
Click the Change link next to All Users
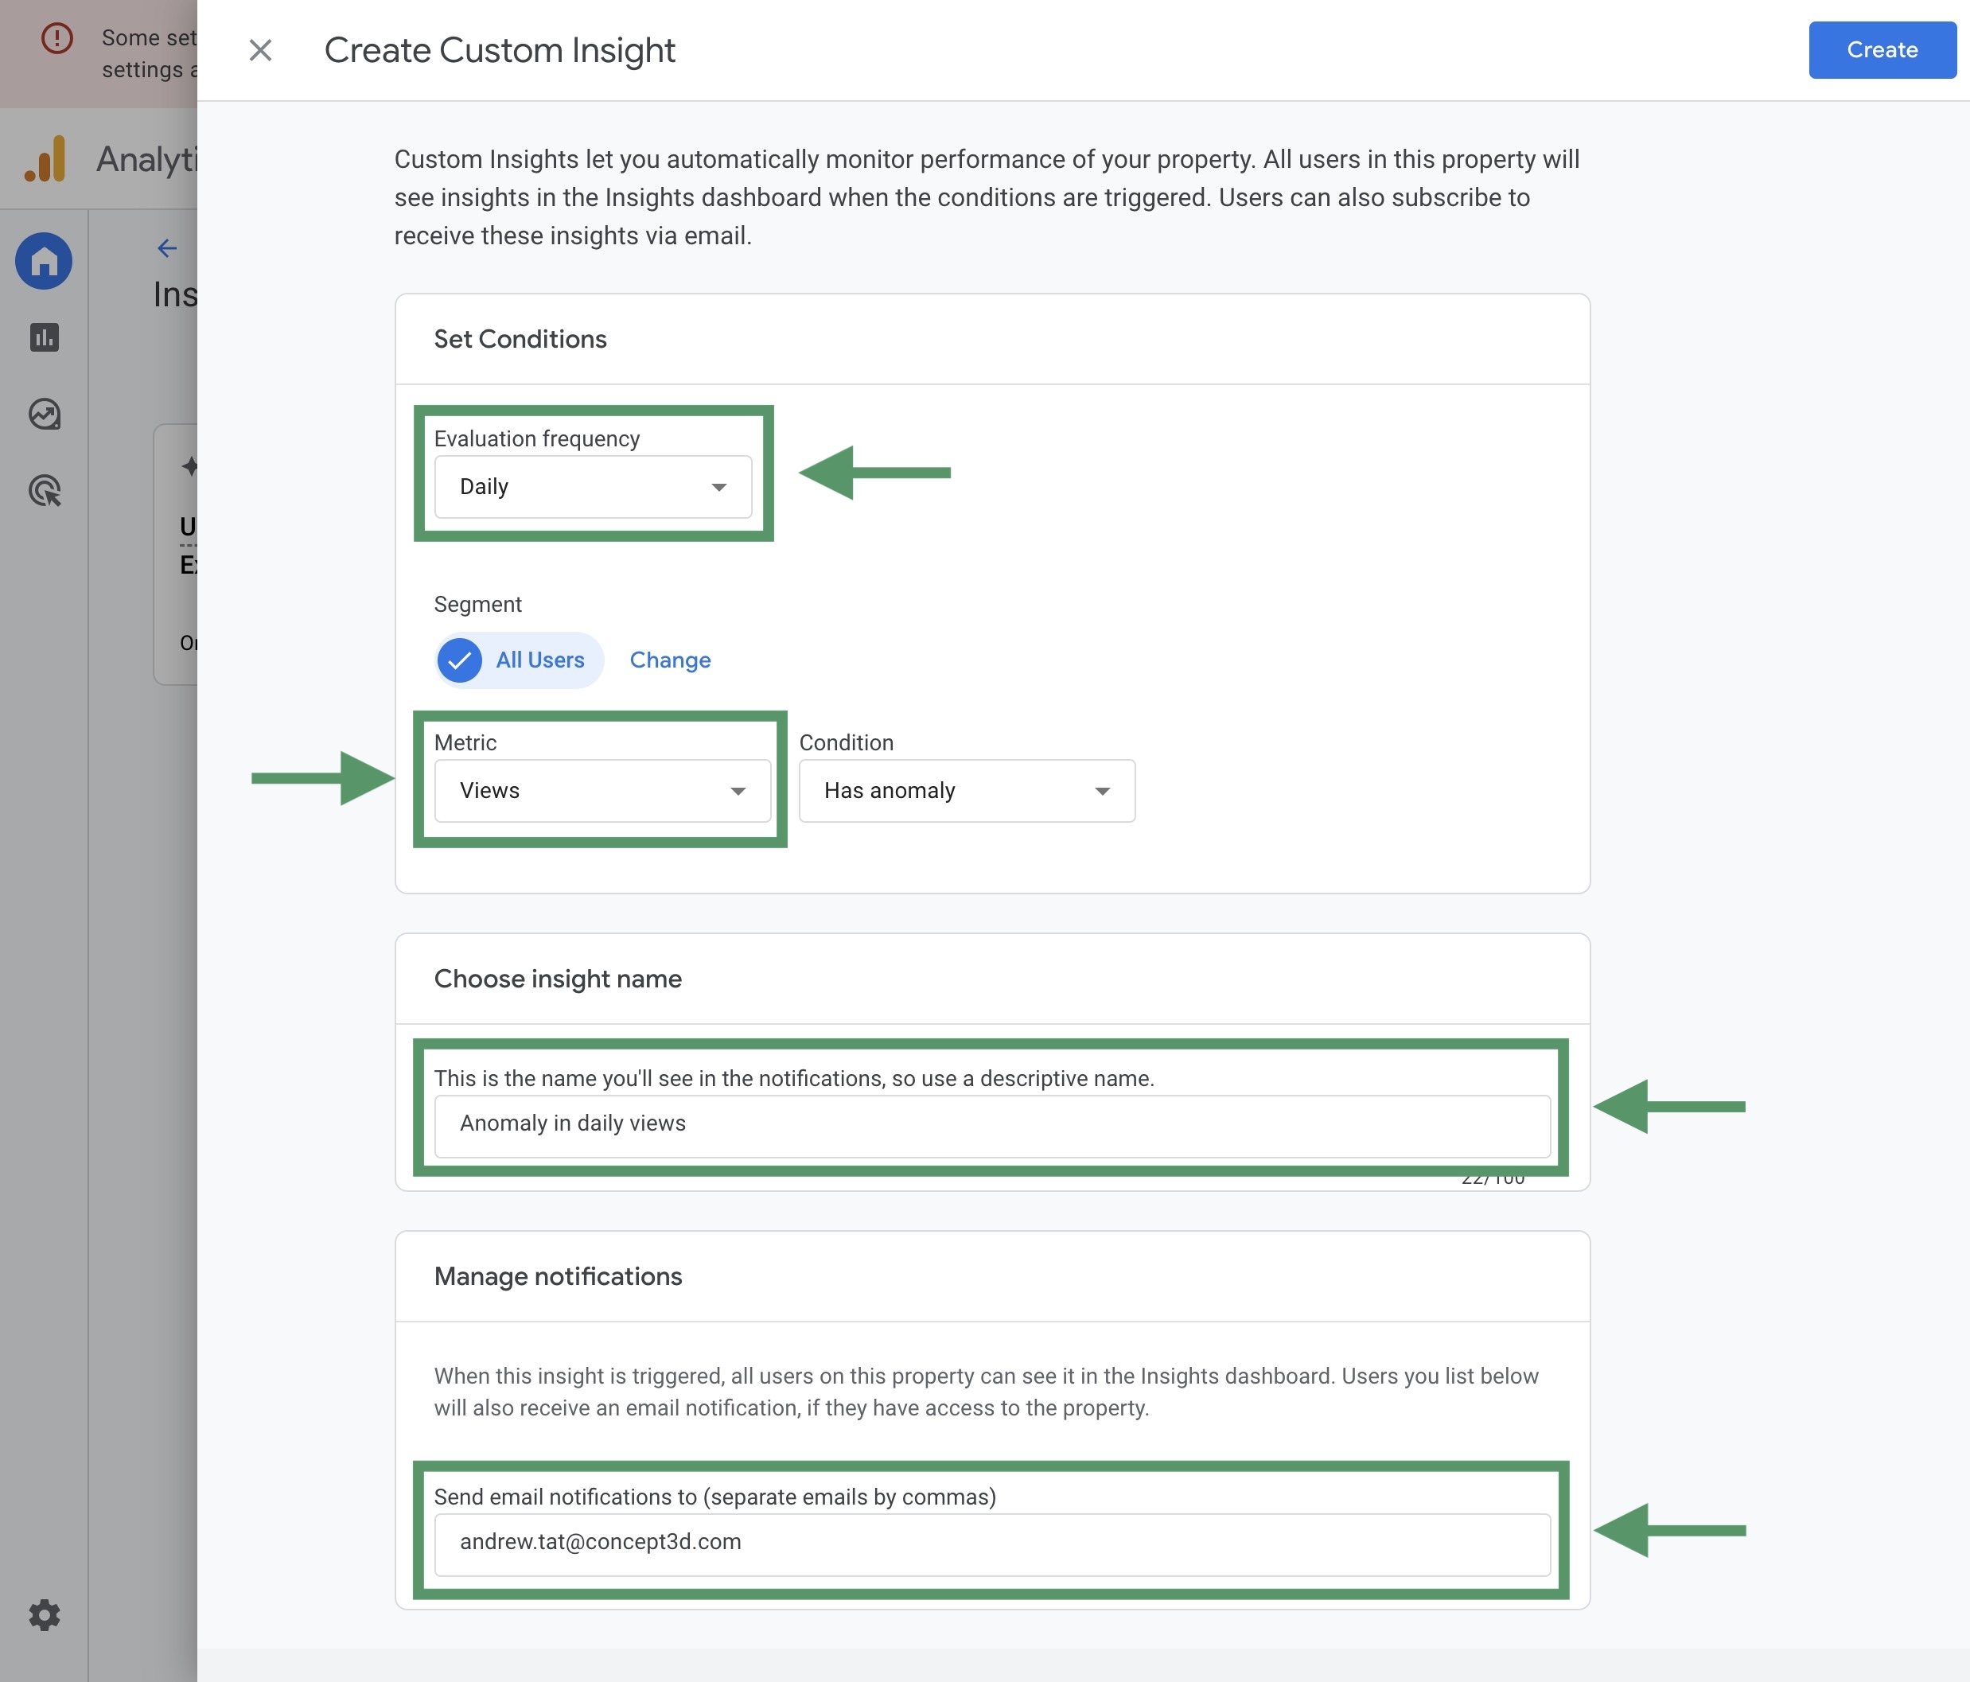pos(669,659)
